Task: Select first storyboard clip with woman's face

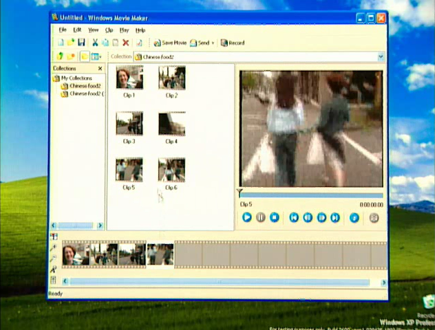Action: tap(76, 254)
